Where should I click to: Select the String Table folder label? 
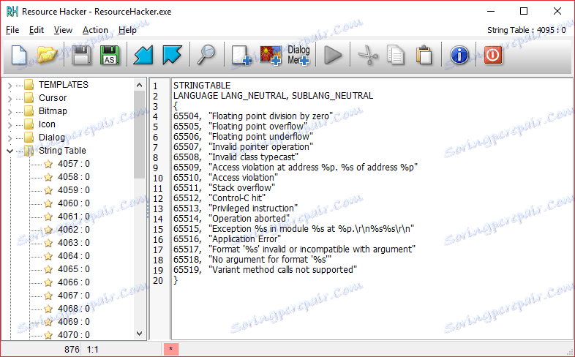click(x=62, y=151)
